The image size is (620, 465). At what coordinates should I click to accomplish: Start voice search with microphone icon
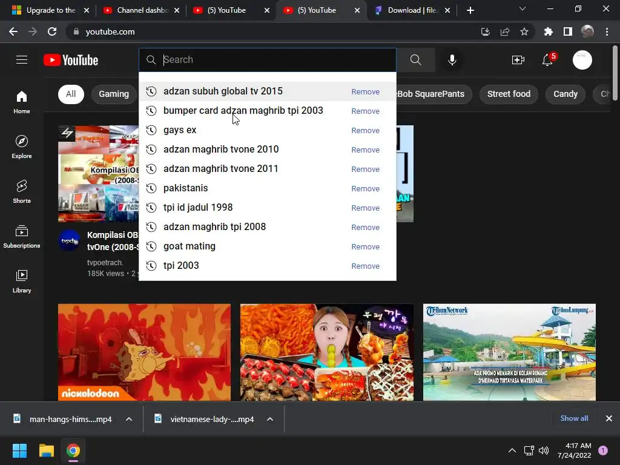pyautogui.click(x=452, y=60)
